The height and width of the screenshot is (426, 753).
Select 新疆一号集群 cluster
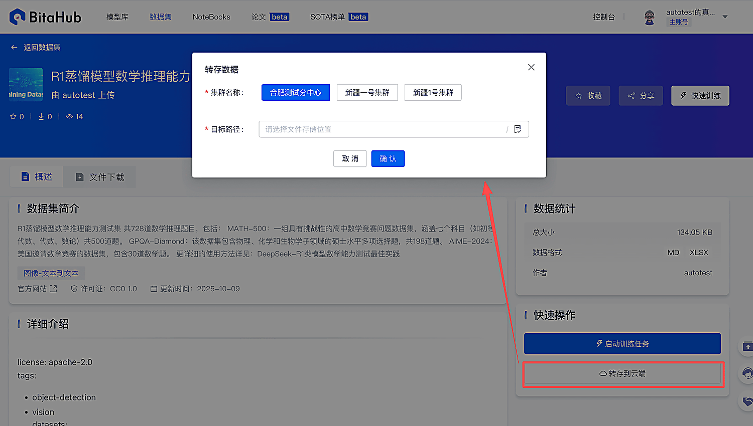[367, 93]
